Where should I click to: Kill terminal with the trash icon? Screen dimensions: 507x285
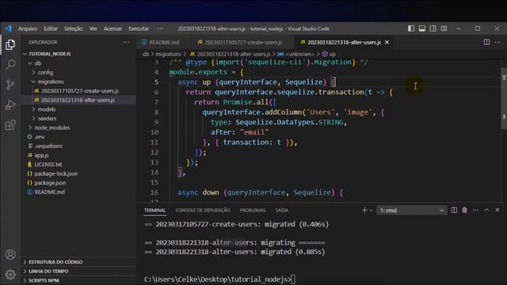coord(465,210)
